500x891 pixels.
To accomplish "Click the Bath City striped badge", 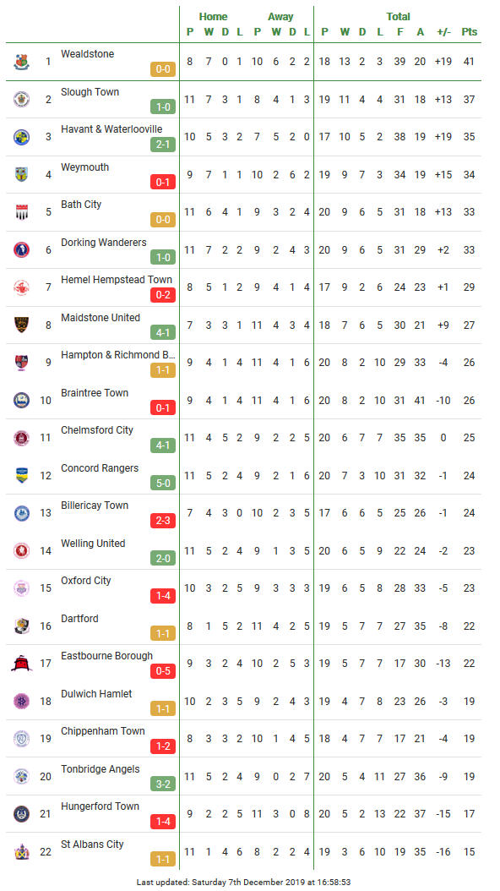I will (22, 212).
